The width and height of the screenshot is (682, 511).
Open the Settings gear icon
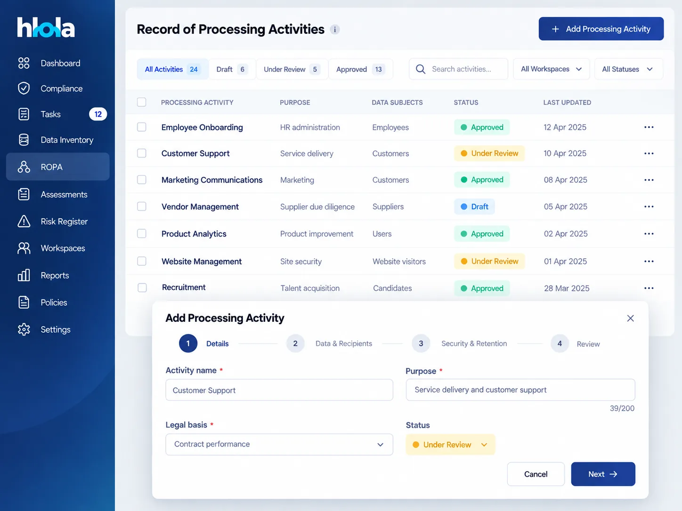(24, 329)
